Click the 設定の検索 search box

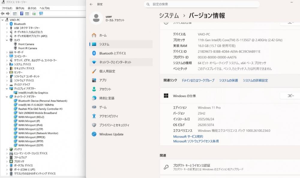tap(202, 4)
